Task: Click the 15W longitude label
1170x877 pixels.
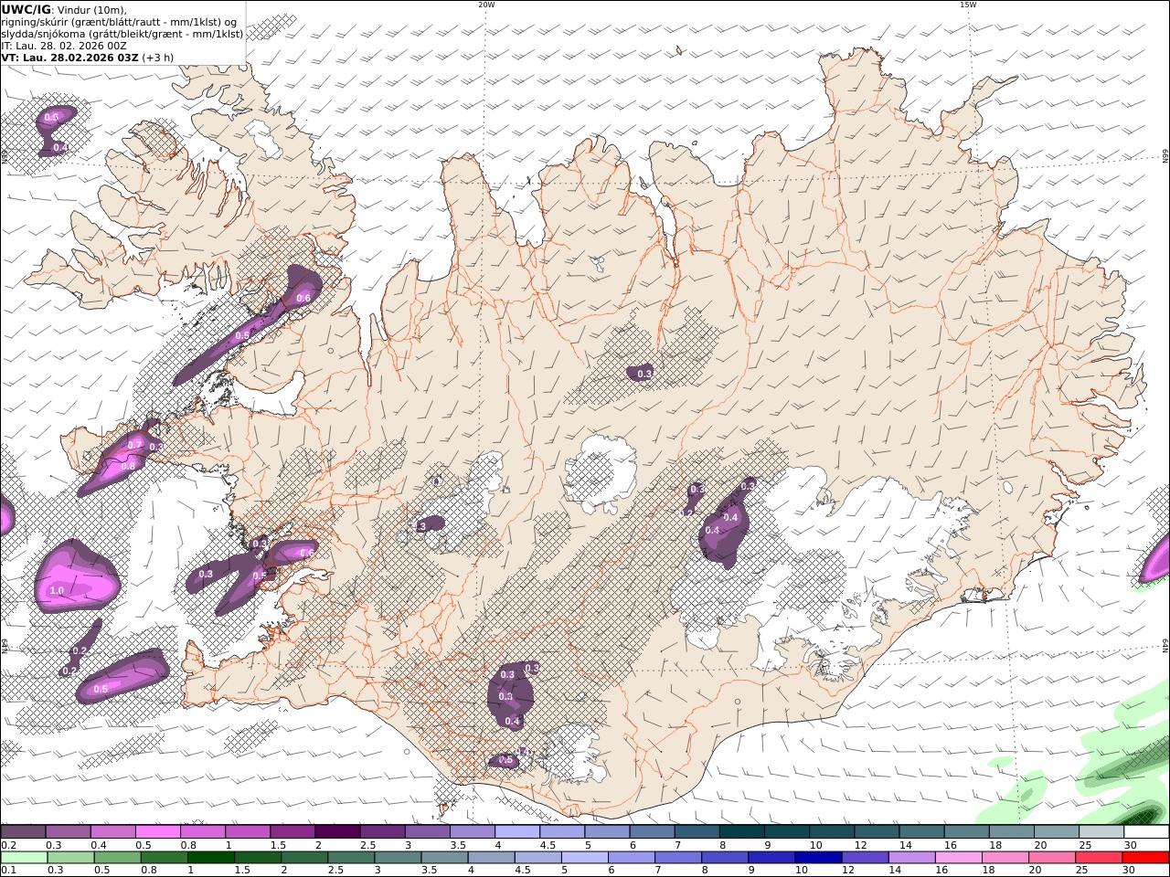Action: [x=968, y=5]
